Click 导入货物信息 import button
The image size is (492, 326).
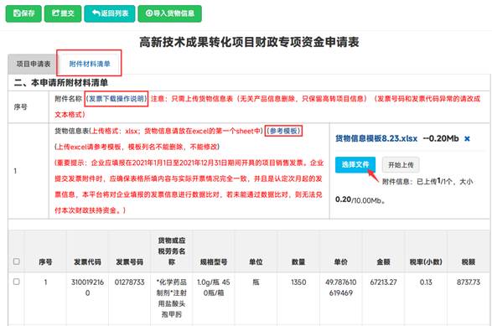170,13
